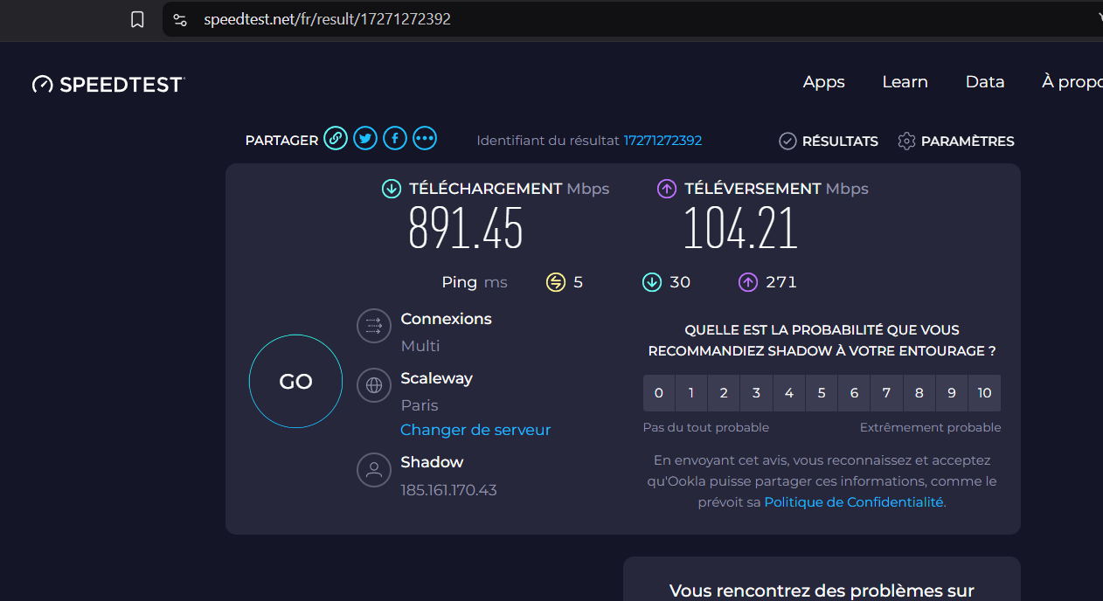This screenshot has width=1103, height=601.
Task: Click the Connexions label
Action: coord(446,319)
